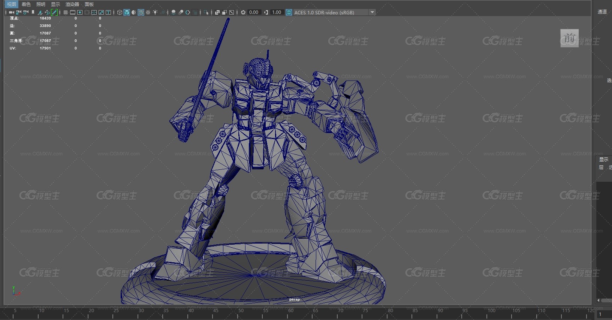Screen dimensions: 612x320
Task: Toggle the film gate icon
Action: pos(73,12)
